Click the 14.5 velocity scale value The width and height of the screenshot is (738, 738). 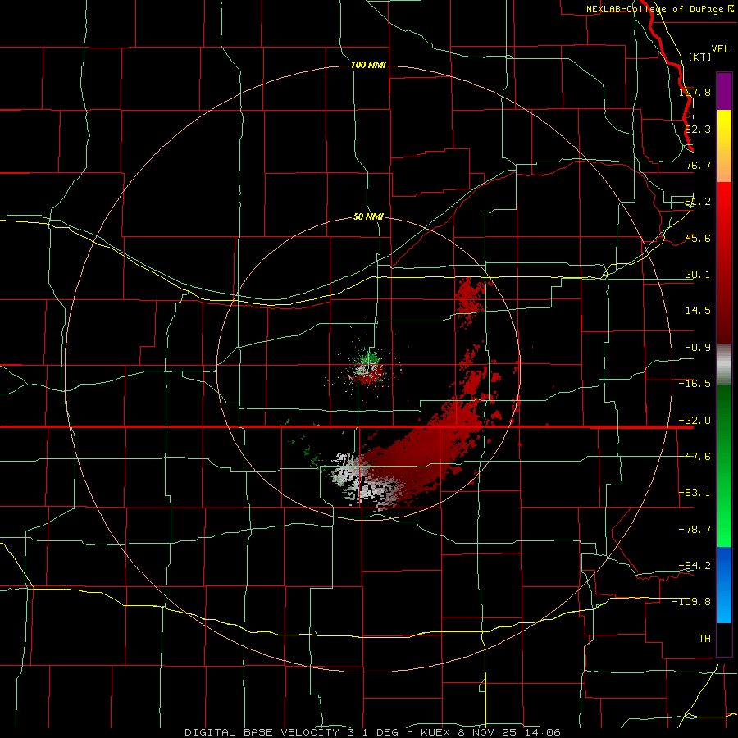click(698, 311)
